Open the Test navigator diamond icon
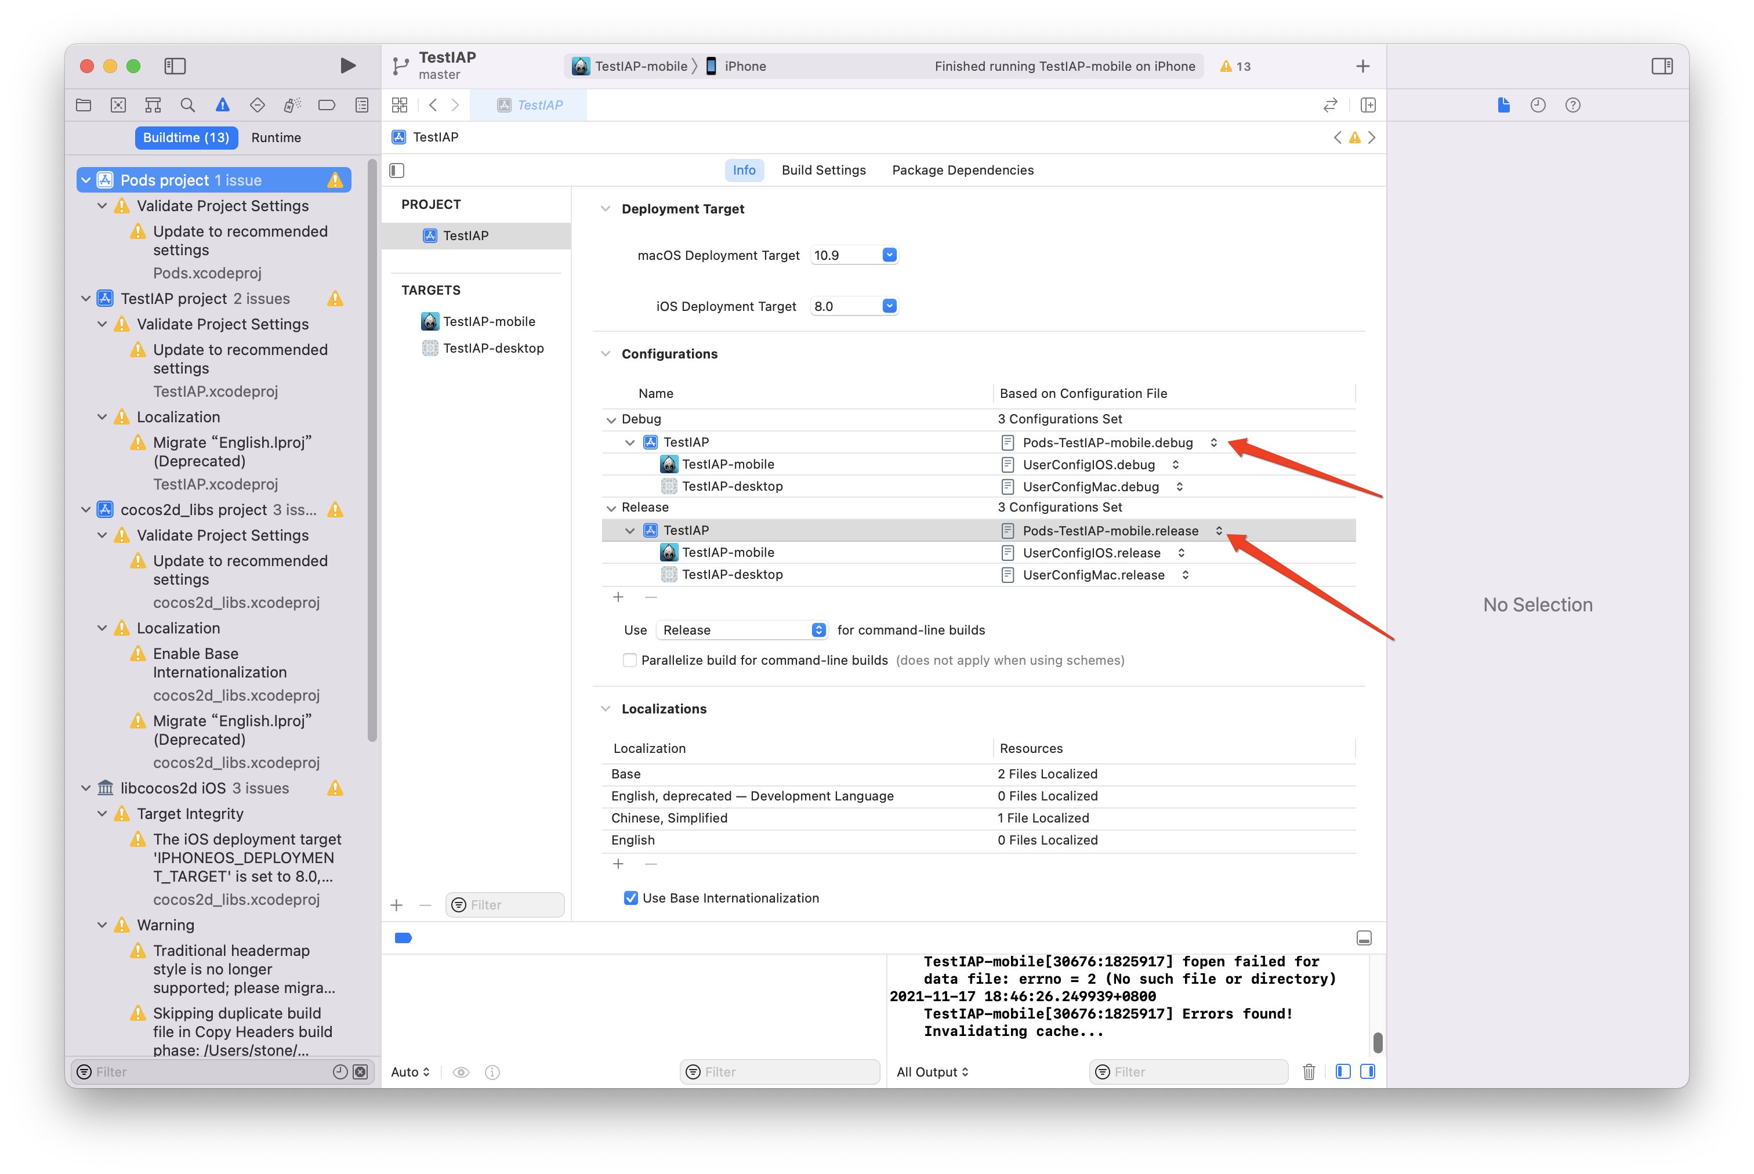This screenshot has height=1174, width=1754. (257, 105)
